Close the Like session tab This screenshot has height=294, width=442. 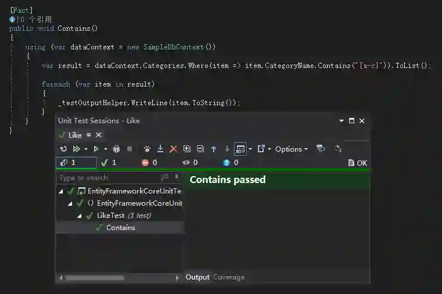[x=98, y=135]
